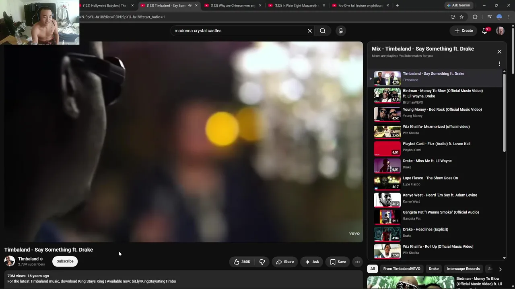Switch to the In Plain Sight Mazzaroth tab

coord(297,6)
